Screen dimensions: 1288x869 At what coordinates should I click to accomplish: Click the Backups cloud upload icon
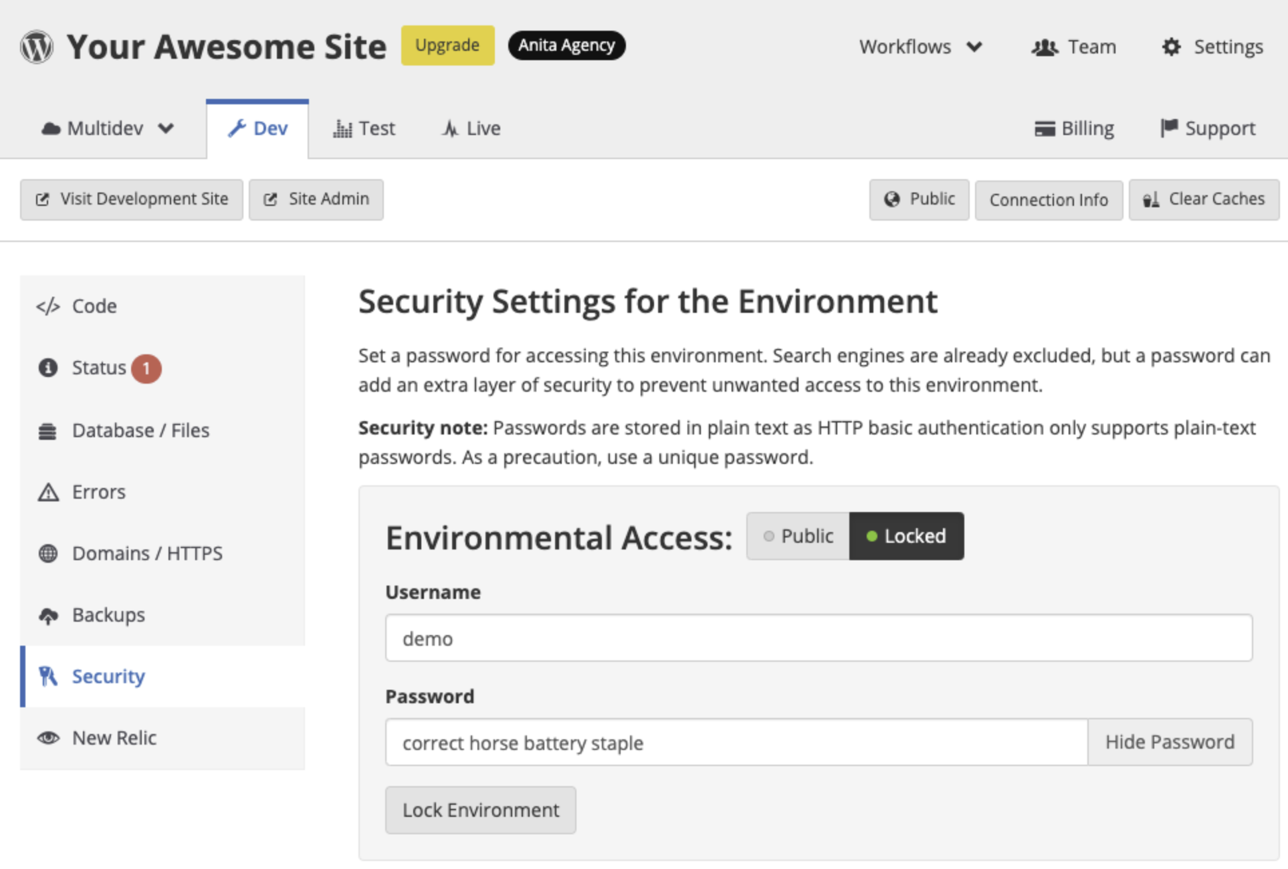(47, 615)
